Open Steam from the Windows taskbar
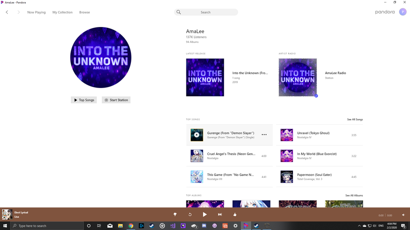This screenshot has width=410, height=230. coord(152,225)
